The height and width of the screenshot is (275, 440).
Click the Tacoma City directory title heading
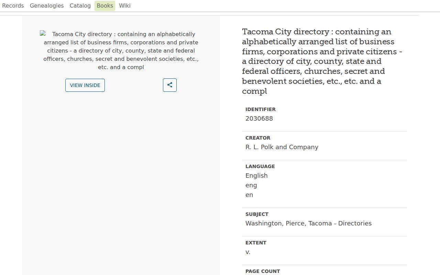pos(322,61)
